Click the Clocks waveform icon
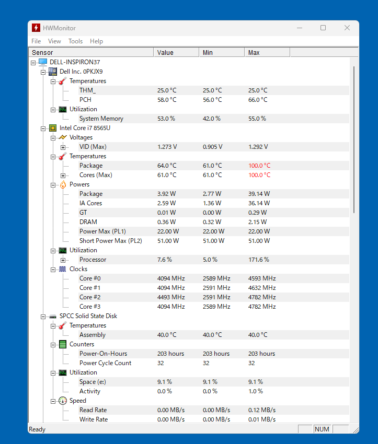378x444 pixels. 63,269
